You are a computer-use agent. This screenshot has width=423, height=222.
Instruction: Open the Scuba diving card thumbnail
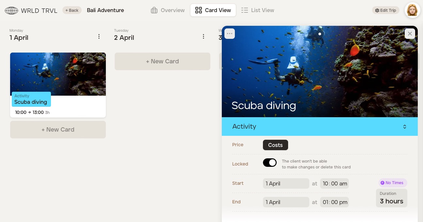point(58,85)
